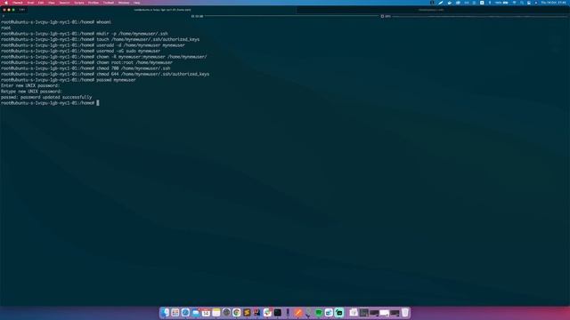570x320 pixels.
Task: Open Sublime Text from the Dock
Action: [x=247, y=312]
